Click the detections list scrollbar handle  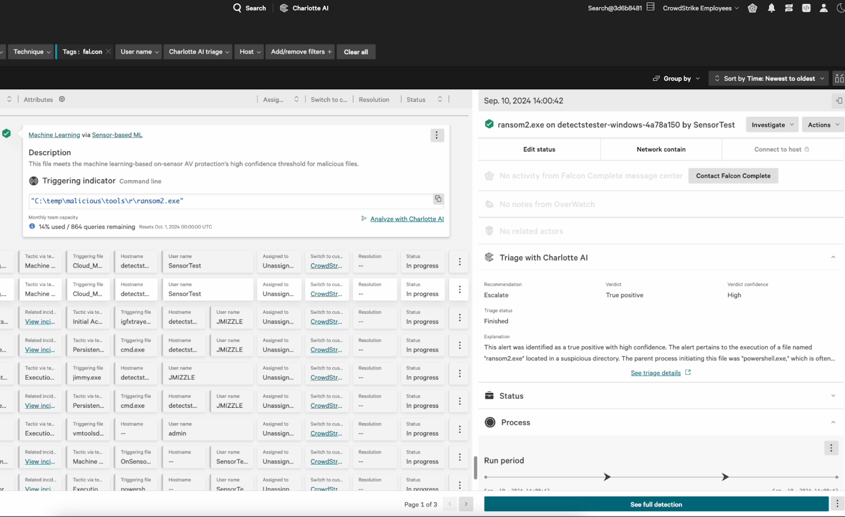point(475,467)
